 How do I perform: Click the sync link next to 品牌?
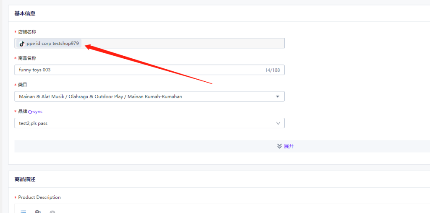[x=38, y=112]
